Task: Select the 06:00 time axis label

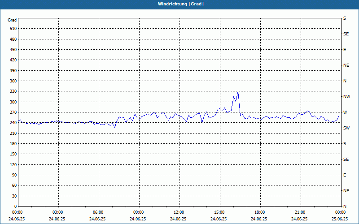Action: [97, 212]
